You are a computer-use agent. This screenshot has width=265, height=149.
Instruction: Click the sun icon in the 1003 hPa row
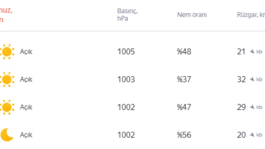pos(7,79)
